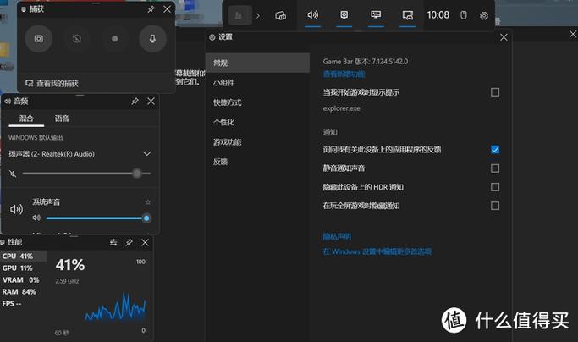Open performance options in the 性能 widget

[x=113, y=242]
